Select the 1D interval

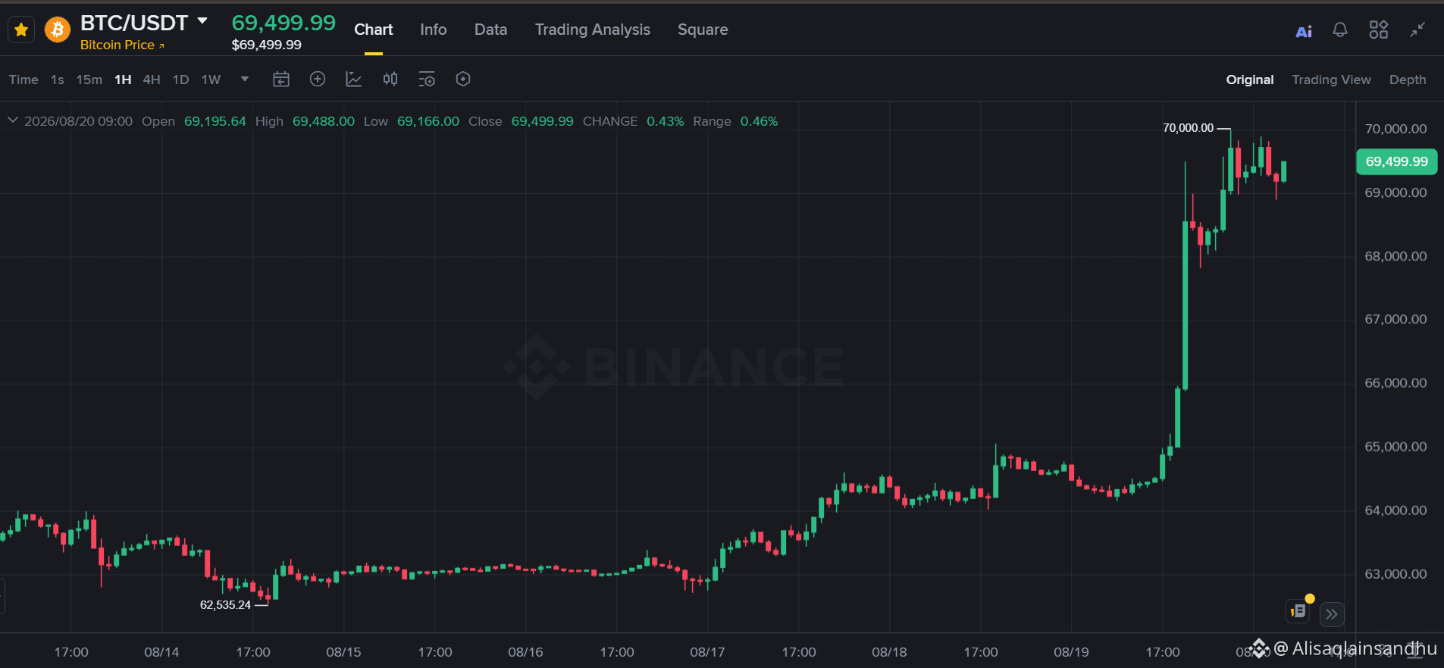point(180,80)
